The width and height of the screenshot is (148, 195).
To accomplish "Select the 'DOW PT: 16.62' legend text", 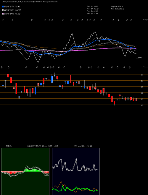I will pos(12,14).
